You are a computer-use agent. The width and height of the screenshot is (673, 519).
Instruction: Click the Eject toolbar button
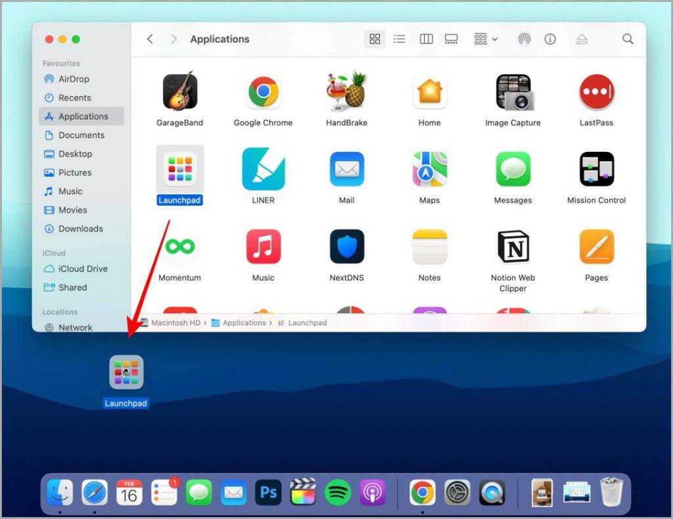[x=582, y=39]
